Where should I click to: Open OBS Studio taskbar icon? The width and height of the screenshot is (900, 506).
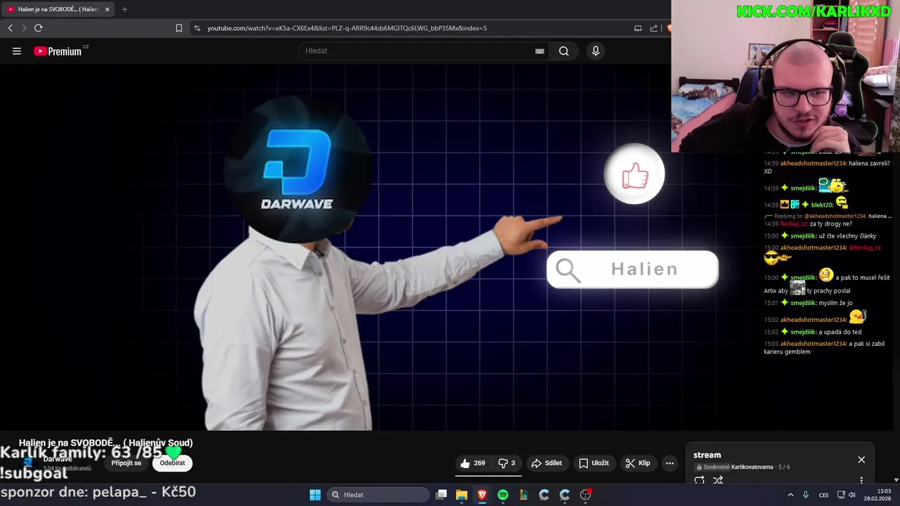pyautogui.click(x=586, y=495)
